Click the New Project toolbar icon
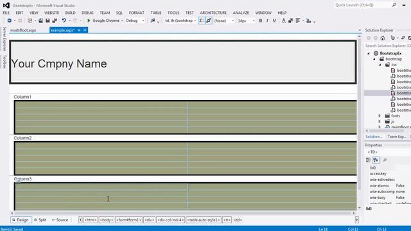 (30, 21)
